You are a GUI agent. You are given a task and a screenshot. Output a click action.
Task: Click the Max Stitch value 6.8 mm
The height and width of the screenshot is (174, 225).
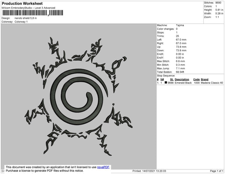click(x=180, y=61)
